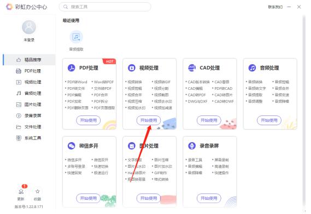Click the CAD处理 card's CAD icon
Image resolution: width=311 pixels, height=214 pixels.
tap(192, 68)
